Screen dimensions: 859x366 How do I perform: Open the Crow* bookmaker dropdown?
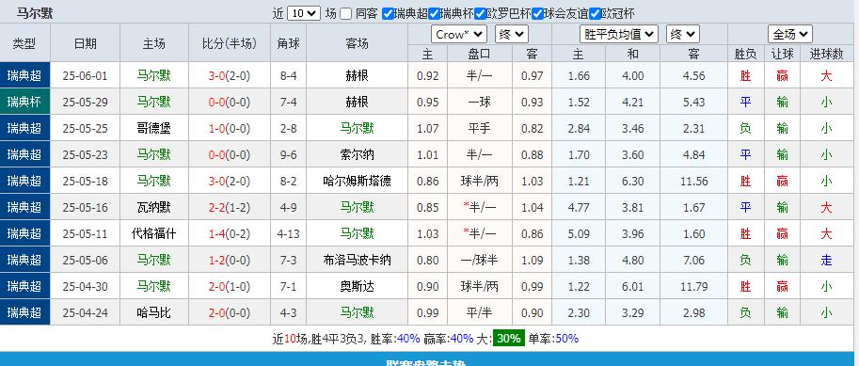(x=459, y=35)
